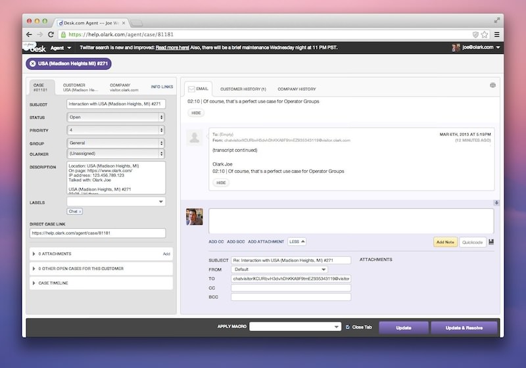Screen dimensions: 526x368
Task: Open the From dropdown set to Default
Action: click(279, 269)
